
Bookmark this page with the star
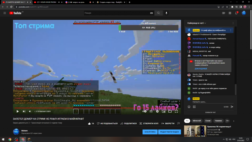click(x=227, y=7)
